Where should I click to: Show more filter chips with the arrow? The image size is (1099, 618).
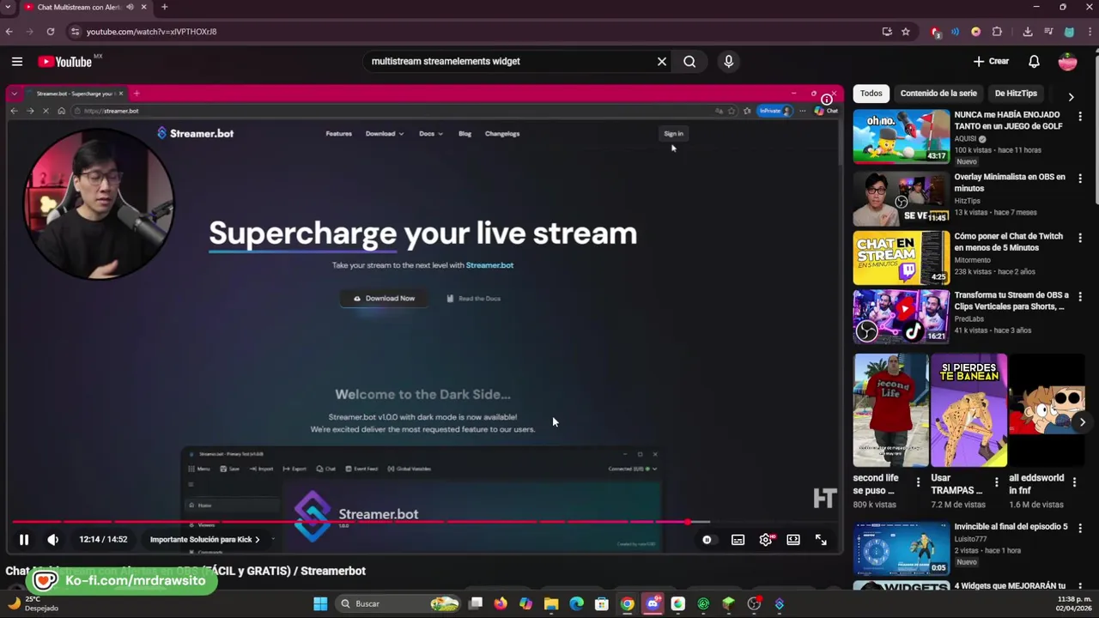tap(1071, 96)
